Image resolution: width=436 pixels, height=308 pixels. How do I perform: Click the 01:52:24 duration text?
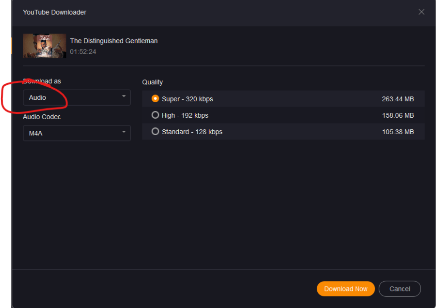coord(83,52)
